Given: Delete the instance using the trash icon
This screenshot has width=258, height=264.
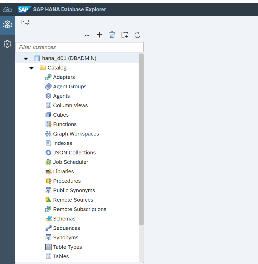Looking at the screenshot, I should (112, 35).
